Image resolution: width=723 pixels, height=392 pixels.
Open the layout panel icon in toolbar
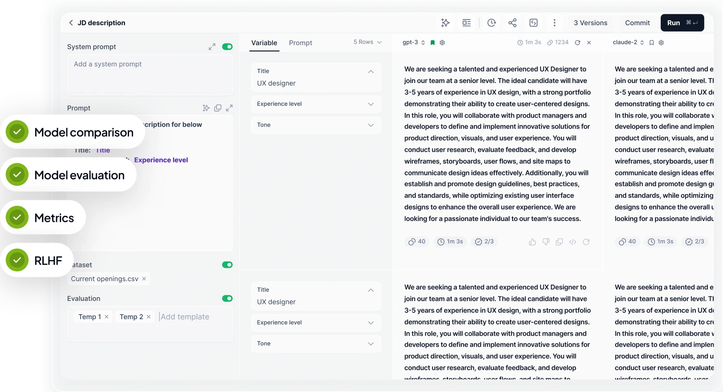click(467, 23)
